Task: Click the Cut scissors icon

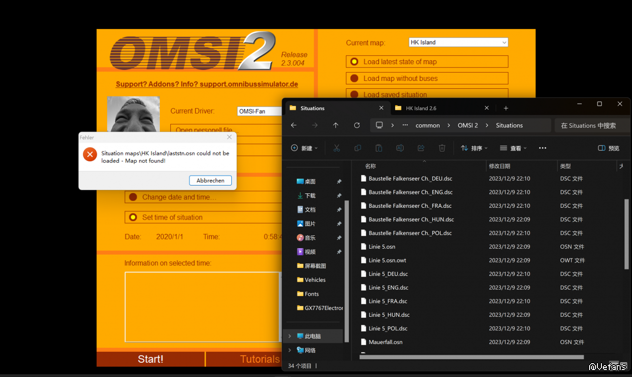Action: coord(336,148)
